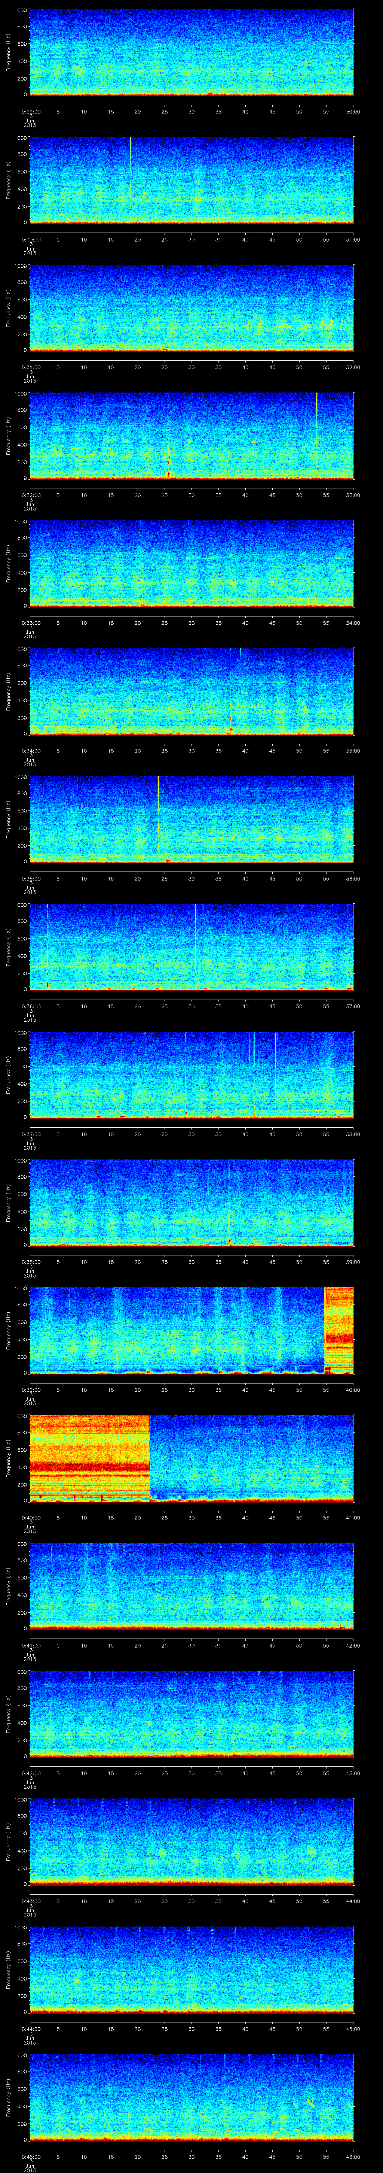Screen dimensions: 383x2173
Task: Click the 36:00 end time label
Action: [x=353, y=878]
